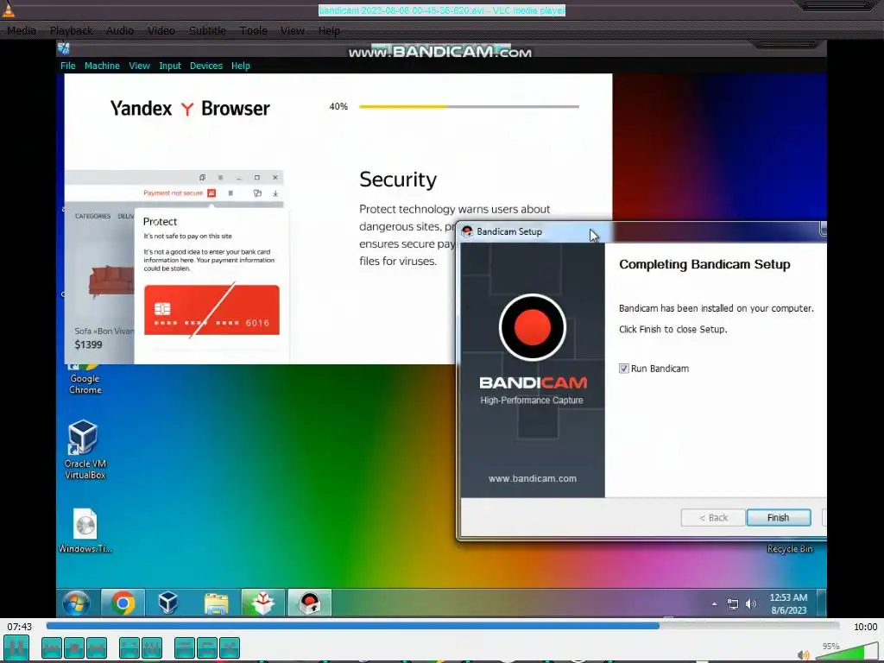Click the elapsed time 07:43 label
Viewport: 884px width, 663px height.
[x=20, y=627]
